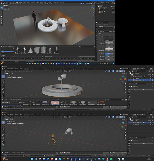The image size is (154, 161).
Task: Toggle overlays in middle window viewport header
Action: pyautogui.click(x=113, y=71)
